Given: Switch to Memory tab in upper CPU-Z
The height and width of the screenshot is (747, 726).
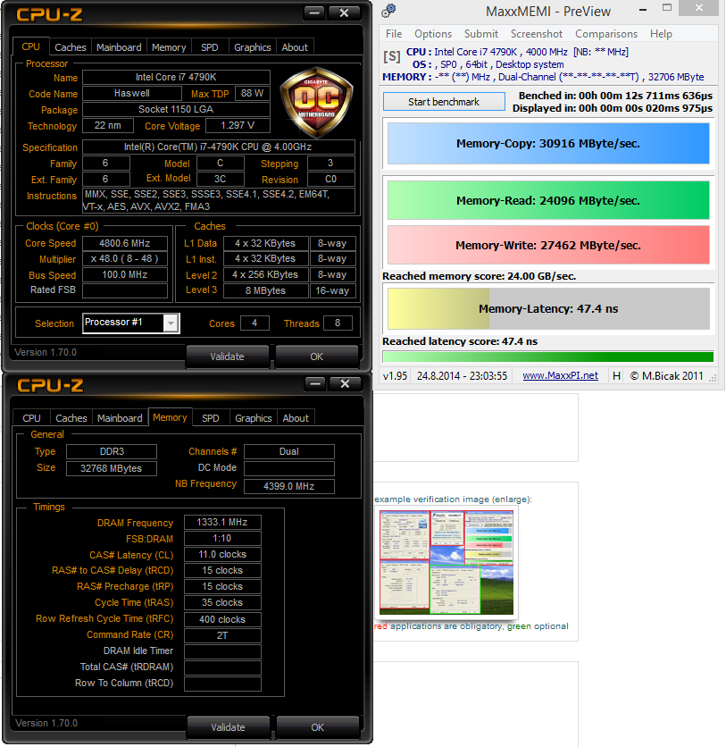Looking at the screenshot, I should coord(169,47).
